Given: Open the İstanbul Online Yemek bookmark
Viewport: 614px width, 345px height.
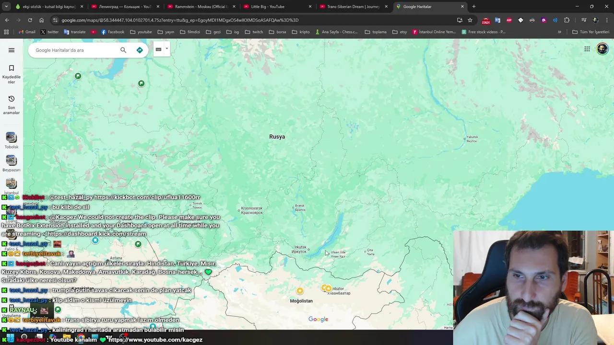Looking at the screenshot, I should point(434,32).
